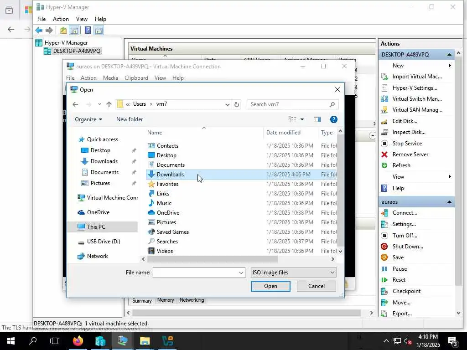
Task: Click the Open button in the dialog
Action: (270, 286)
